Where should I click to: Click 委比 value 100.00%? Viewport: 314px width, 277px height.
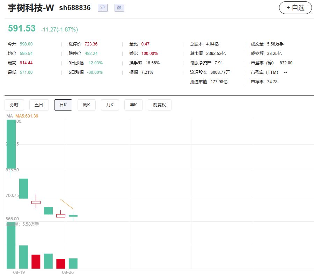pos(149,54)
